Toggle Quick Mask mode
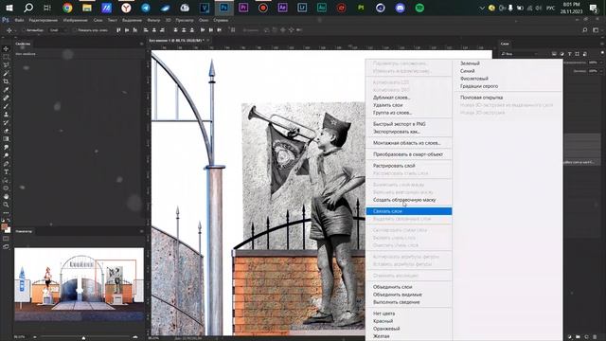This screenshot has height=341, width=606. point(6,239)
